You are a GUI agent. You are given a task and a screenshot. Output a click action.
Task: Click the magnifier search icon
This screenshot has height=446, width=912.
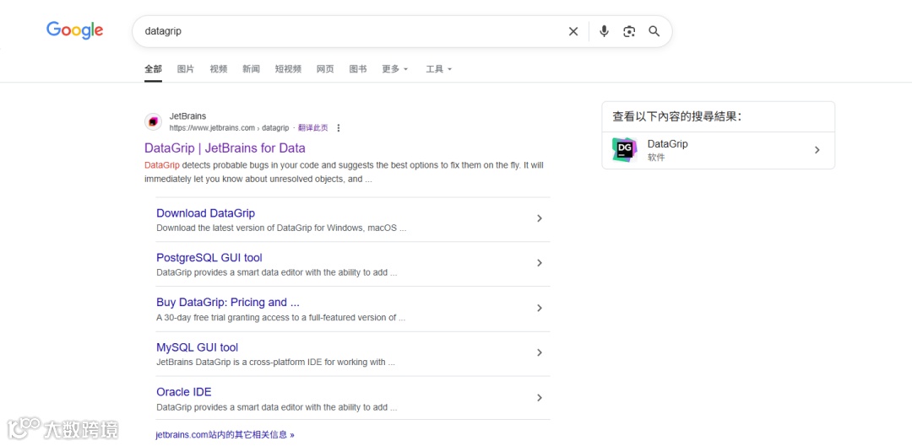pos(654,31)
